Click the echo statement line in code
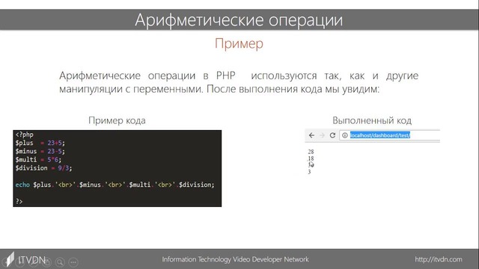Image resolution: width=479 pixels, height=269 pixels. 115,185
